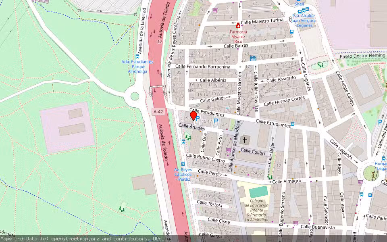Click the Avenida de la Libertad label
Image resolution: width=387 pixels, height=242 pixels.
tap(142, 31)
